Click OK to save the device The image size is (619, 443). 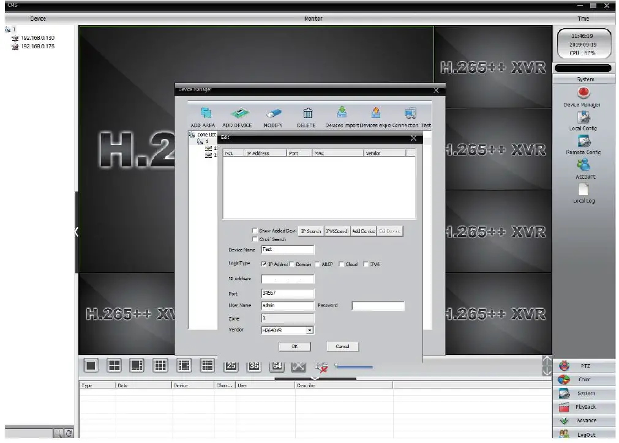tap(294, 346)
